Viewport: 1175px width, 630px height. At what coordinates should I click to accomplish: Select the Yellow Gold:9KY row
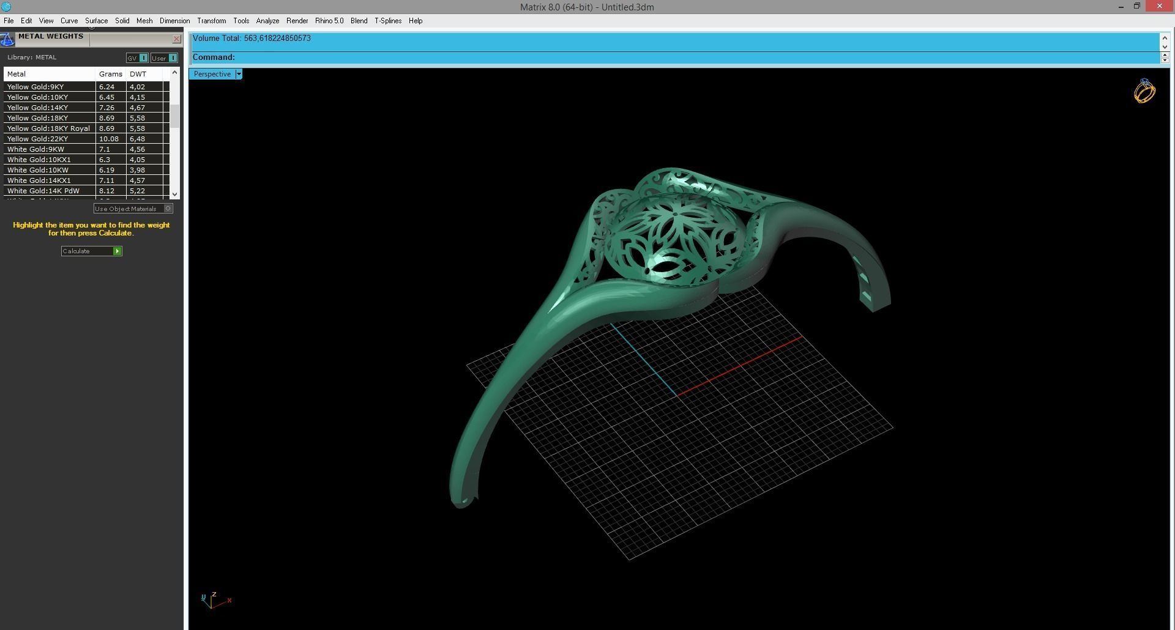(86, 87)
